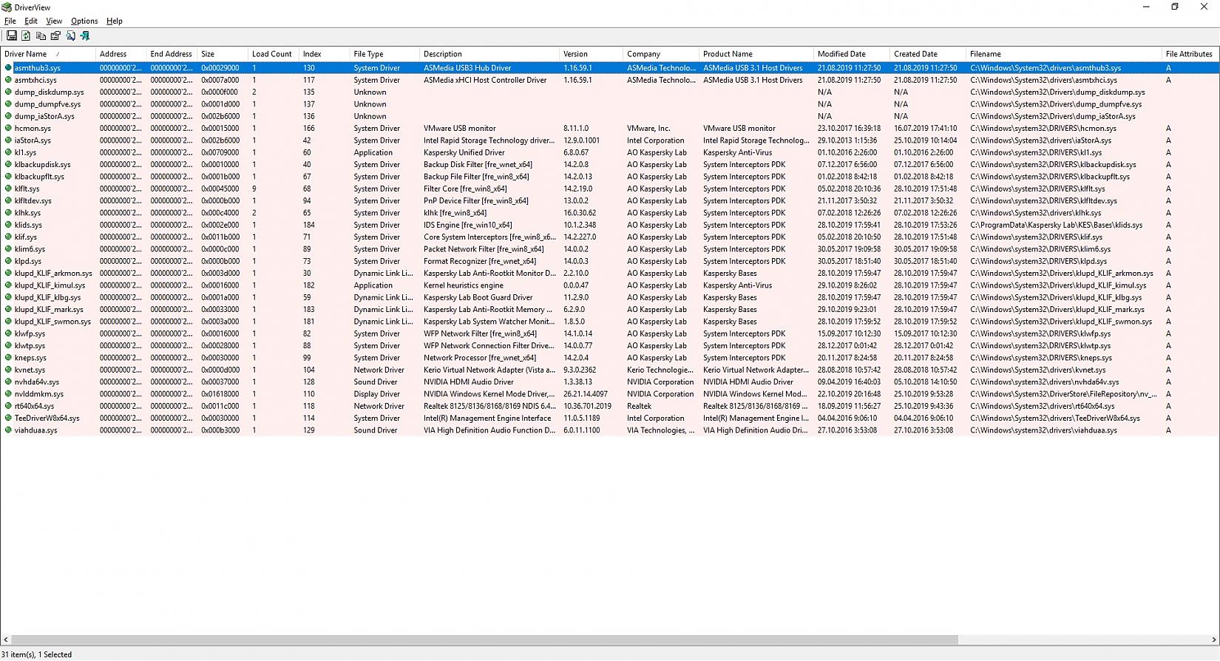Select the 'Kaspersky Unified Driver' description cell

pos(464,152)
